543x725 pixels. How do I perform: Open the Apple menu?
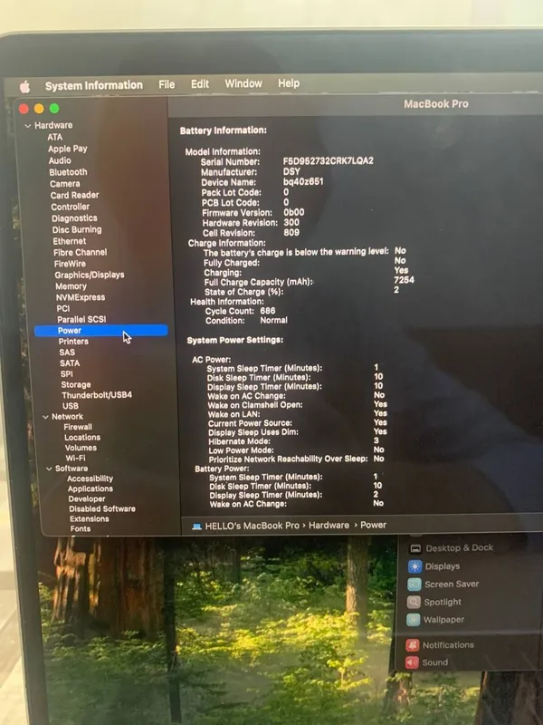coord(25,86)
